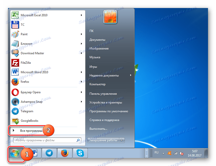This screenshot has height=166, width=216.
Task: Open Панель управления
Action: 103,94
